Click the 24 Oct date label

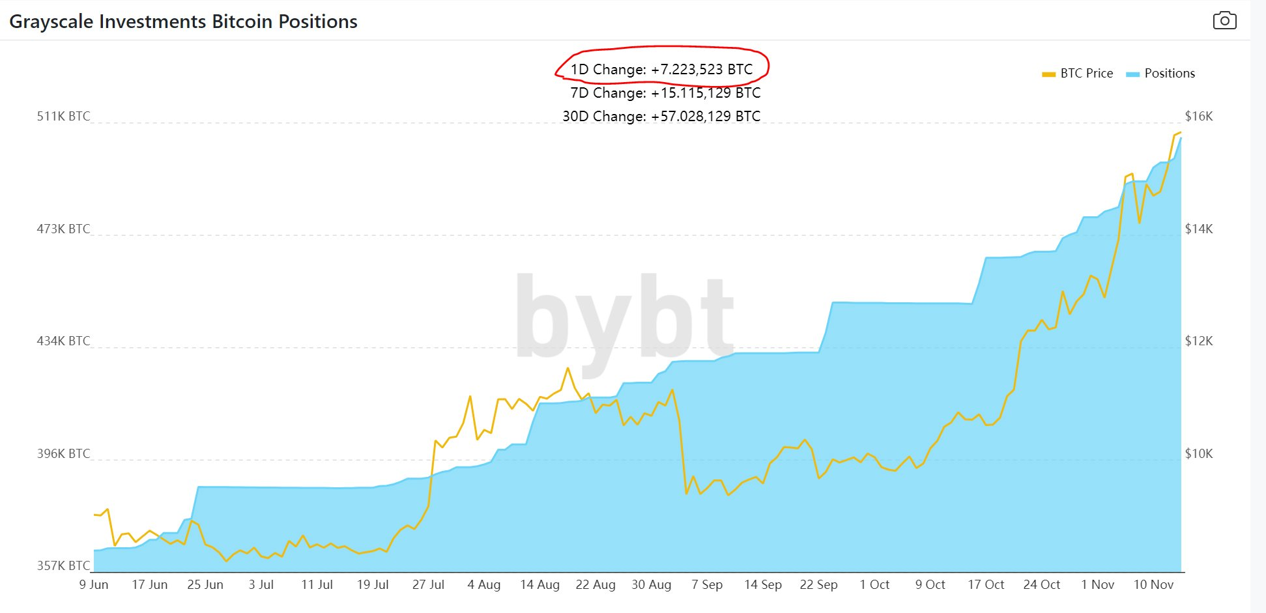pos(1042,584)
